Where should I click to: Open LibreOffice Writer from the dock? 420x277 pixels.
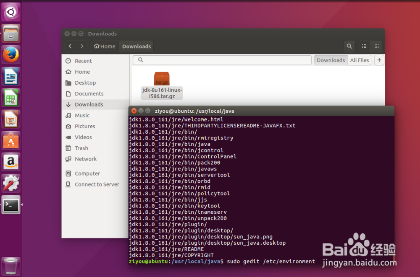click(11, 76)
